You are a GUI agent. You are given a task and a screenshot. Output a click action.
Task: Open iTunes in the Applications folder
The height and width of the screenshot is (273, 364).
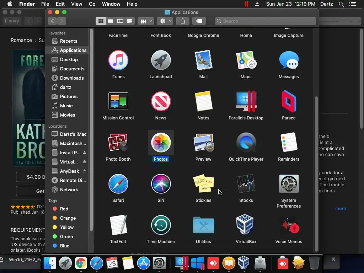(x=118, y=60)
